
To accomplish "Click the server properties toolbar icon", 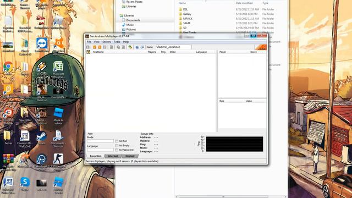I will click(x=123, y=47).
